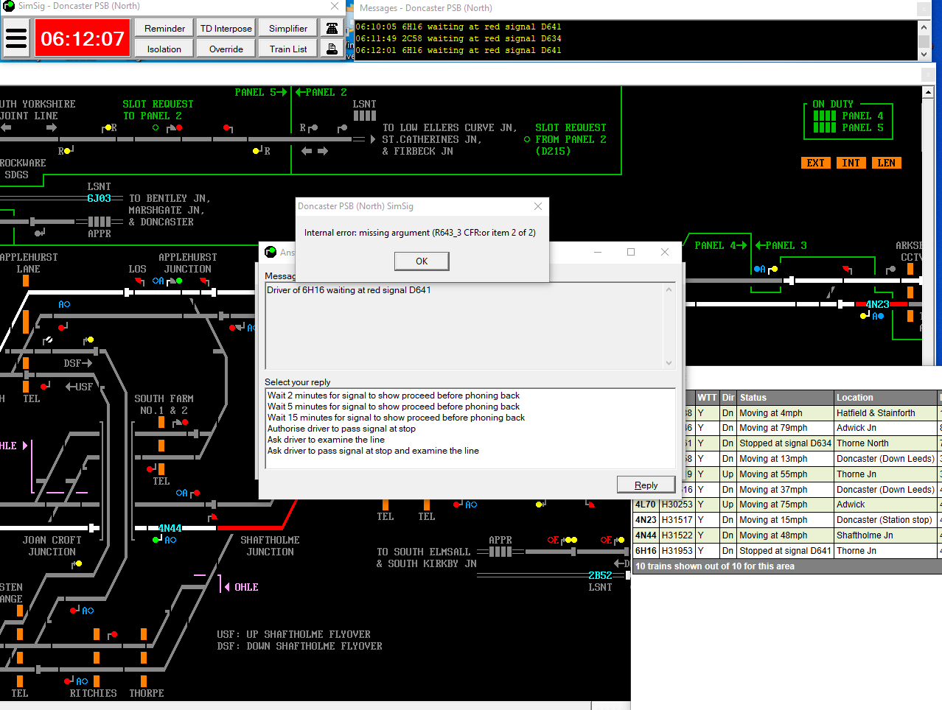Click the telephone calls icon in toolbar

(332, 28)
